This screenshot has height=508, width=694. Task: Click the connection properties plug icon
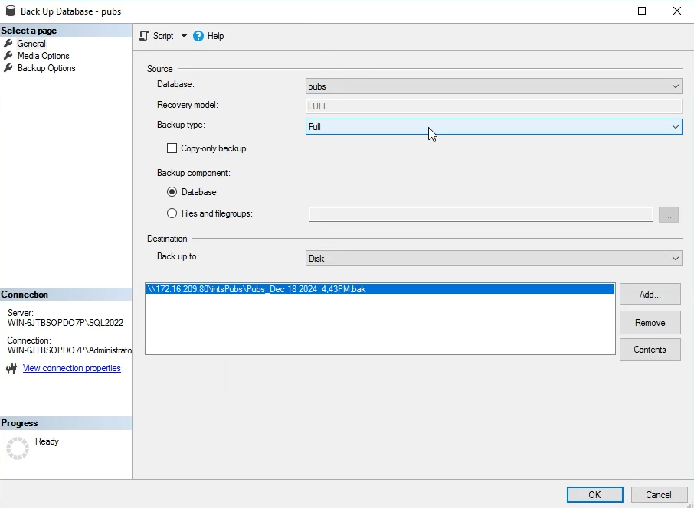(x=11, y=368)
